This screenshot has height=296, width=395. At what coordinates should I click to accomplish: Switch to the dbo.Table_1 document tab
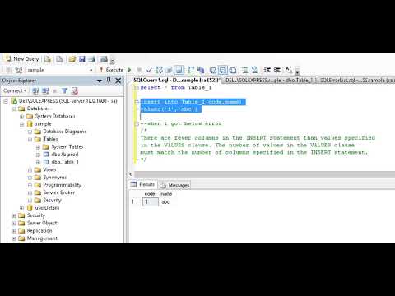point(271,81)
